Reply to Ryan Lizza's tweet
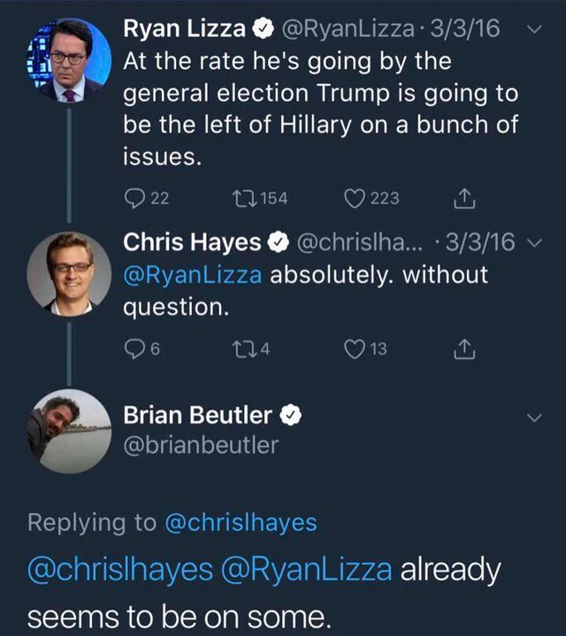The image size is (566, 636). click(x=133, y=199)
